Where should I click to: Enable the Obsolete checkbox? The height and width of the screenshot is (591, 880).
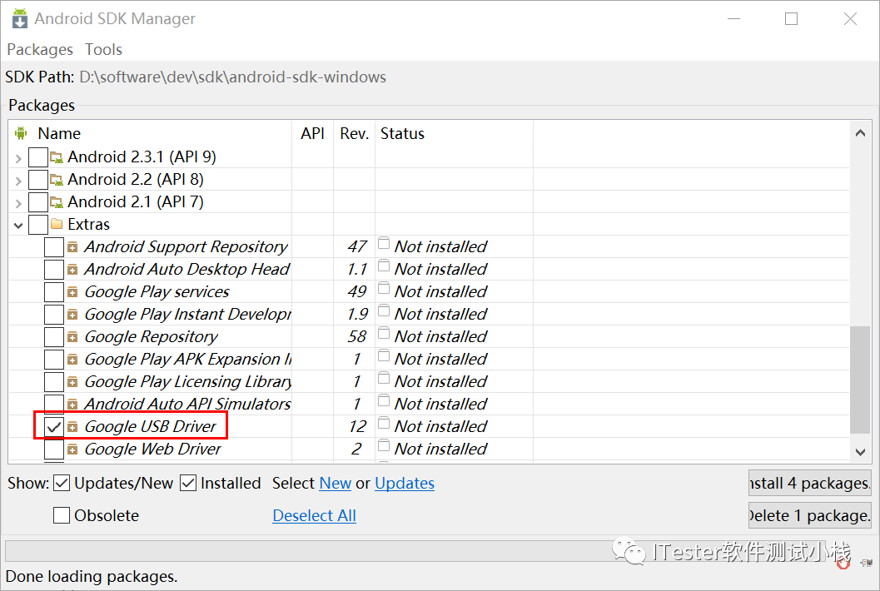coord(62,516)
